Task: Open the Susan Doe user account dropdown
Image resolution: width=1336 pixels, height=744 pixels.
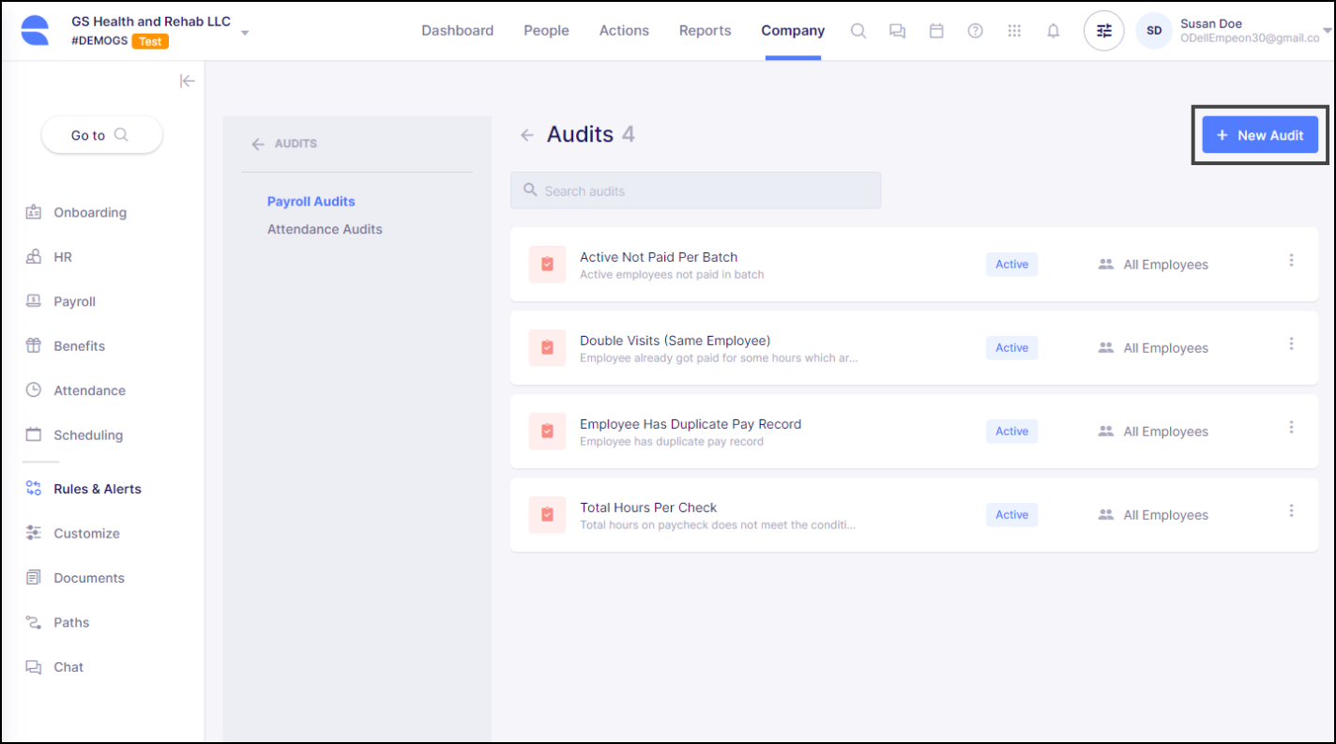Action: click(x=1326, y=31)
